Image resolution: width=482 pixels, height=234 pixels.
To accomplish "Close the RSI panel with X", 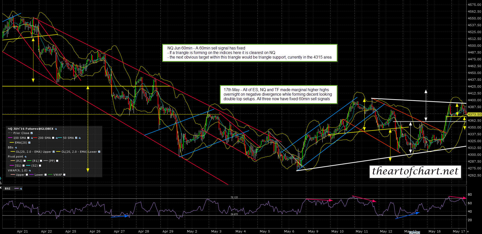I will tap(1, 188).
